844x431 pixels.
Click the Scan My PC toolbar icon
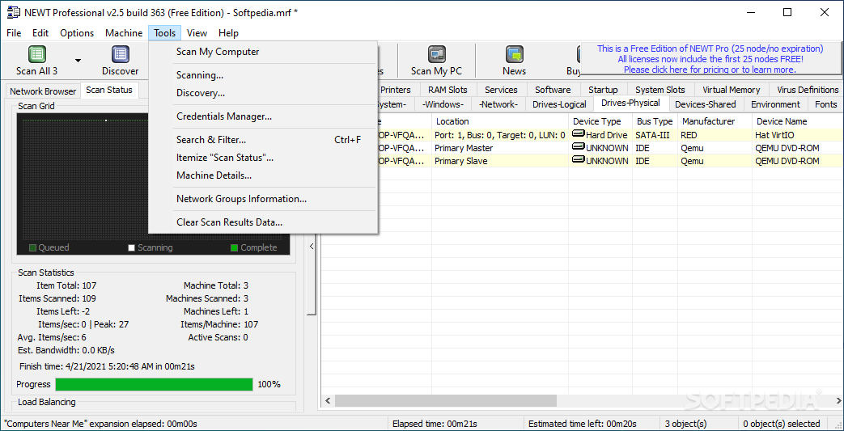click(x=436, y=54)
